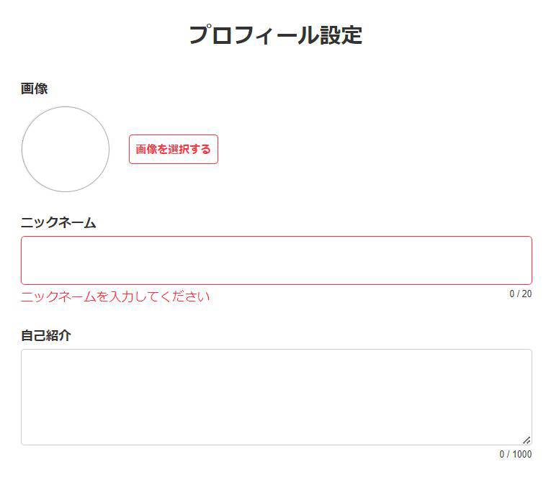Image resolution: width=551 pixels, height=477 pixels.
Task: Select an avatar via the red-outlined image button
Action: tap(173, 149)
